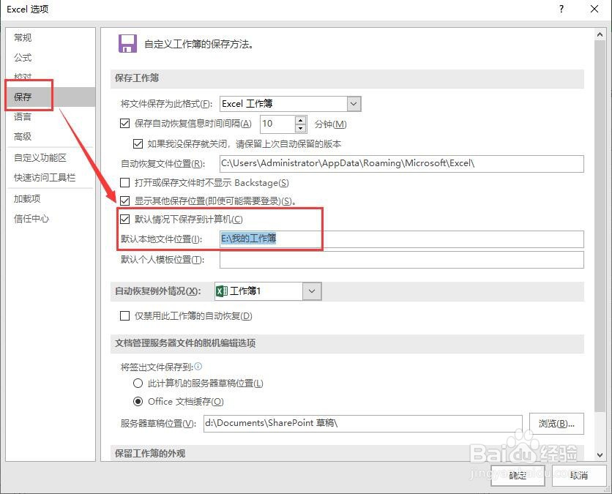Toggle 保存自动恢复信息时间间隔 checkbox
The image size is (612, 494).
click(124, 124)
